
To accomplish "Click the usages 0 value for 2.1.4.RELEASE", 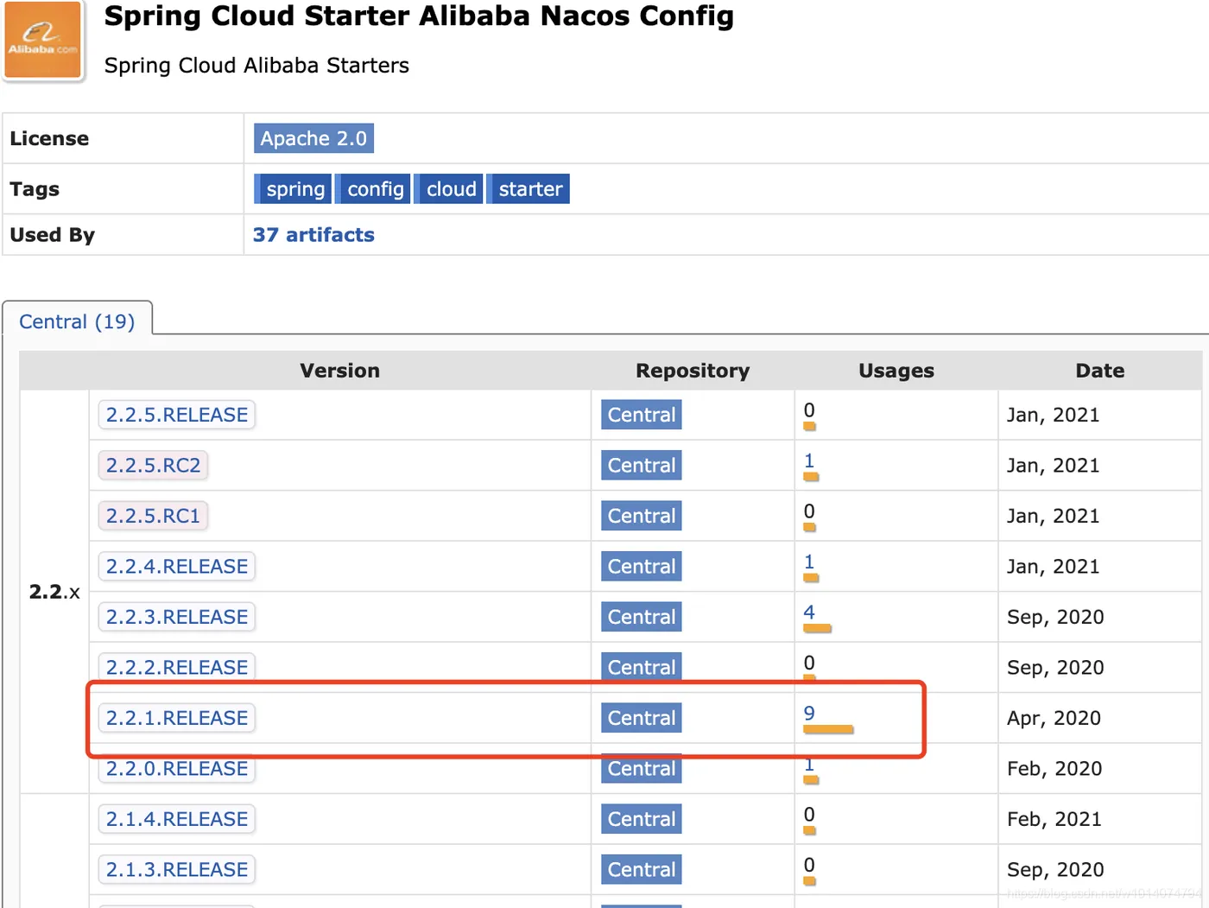I will (x=809, y=815).
